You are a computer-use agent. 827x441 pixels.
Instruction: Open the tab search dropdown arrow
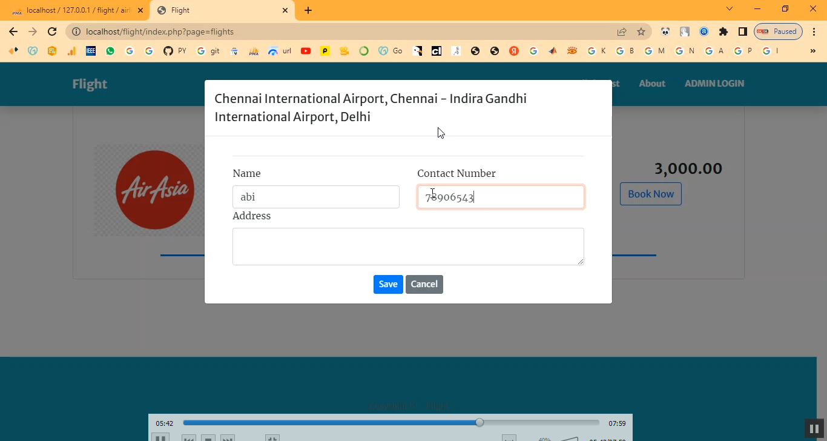click(x=730, y=9)
